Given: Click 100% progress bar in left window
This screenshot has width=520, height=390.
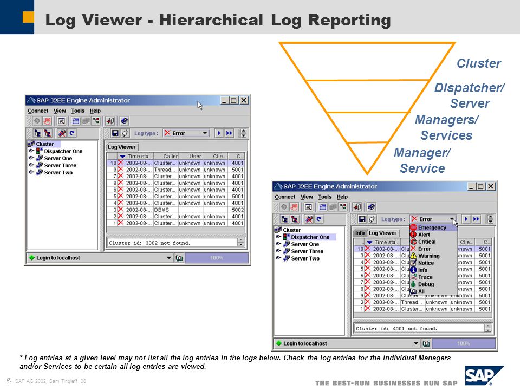Looking at the screenshot, I should [x=217, y=258].
